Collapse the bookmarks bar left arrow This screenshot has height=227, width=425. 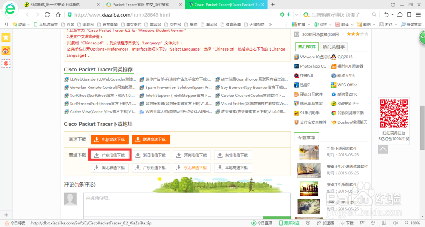click(6, 24)
